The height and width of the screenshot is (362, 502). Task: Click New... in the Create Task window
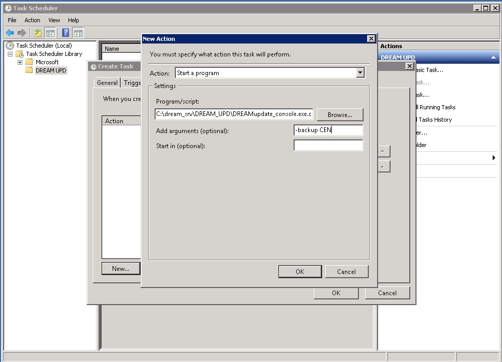[x=121, y=269]
